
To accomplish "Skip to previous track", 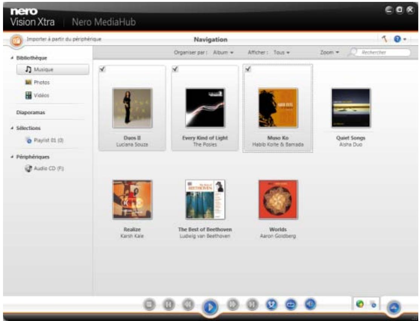I will coord(169,305).
